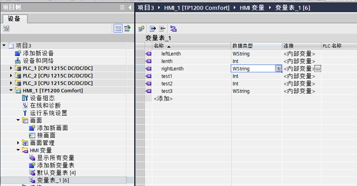Expand the PLC_1 tree node

[x=11, y=68]
